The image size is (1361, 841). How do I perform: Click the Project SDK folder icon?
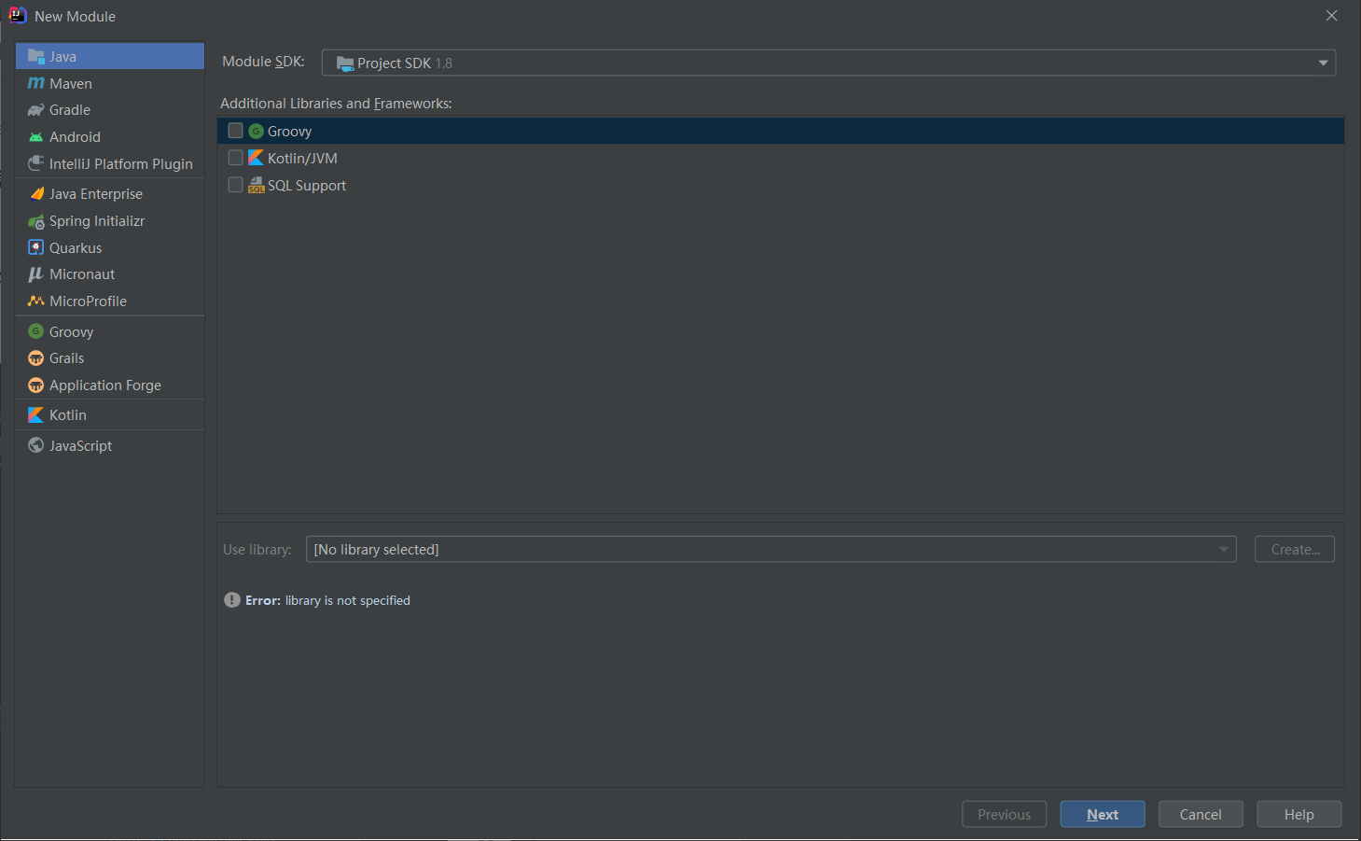click(345, 63)
